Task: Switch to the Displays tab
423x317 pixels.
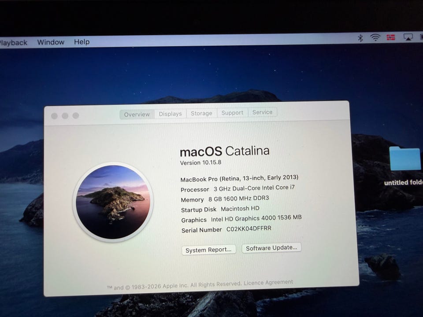Action: click(x=170, y=114)
